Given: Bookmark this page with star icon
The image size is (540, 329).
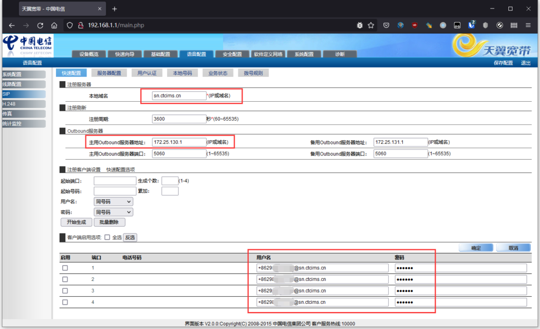Looking at the screenshot, I should (x=371, y=25).
